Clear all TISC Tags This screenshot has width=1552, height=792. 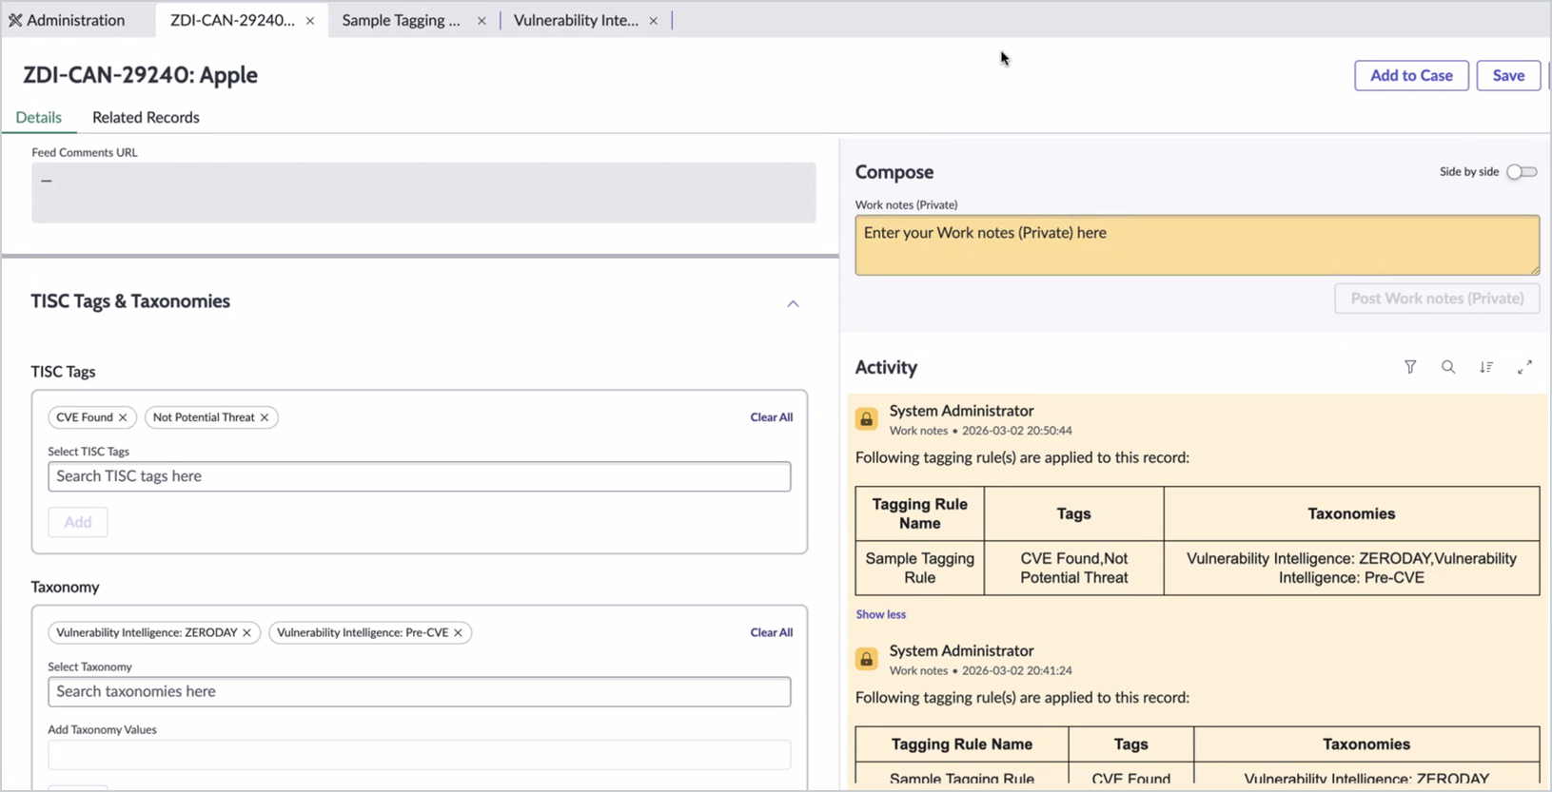[771, 417]
